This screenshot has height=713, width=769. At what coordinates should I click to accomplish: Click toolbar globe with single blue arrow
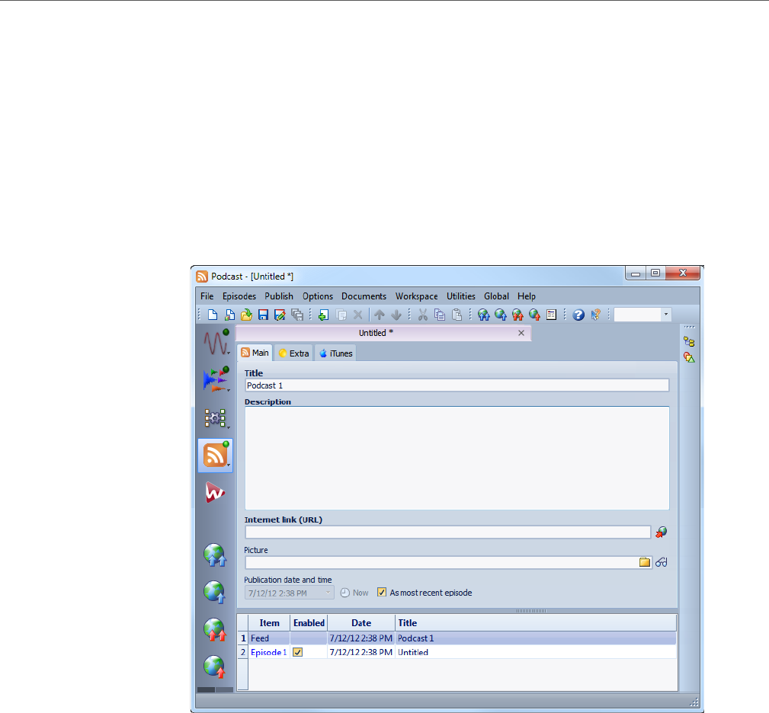[501, 315]
